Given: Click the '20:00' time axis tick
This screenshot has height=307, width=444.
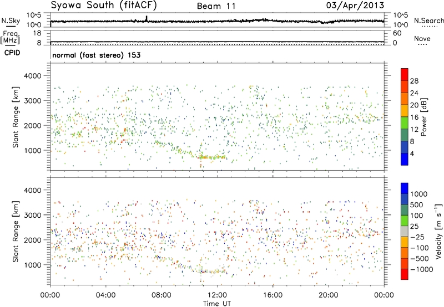Looking at the screenshot, I should pyautogui.click(x=329, y=295).
